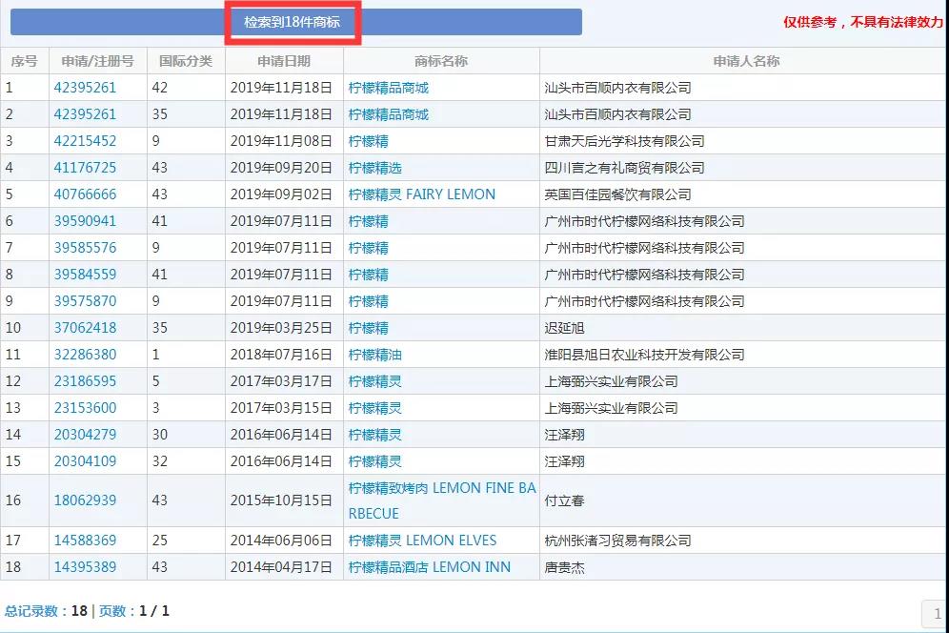Click trademark 柠檬精 in row 3

click(368, 141)
